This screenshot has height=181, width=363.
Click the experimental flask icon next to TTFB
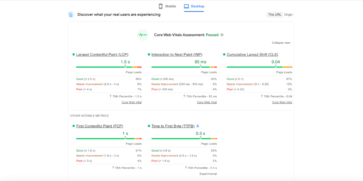pos(198,126)
